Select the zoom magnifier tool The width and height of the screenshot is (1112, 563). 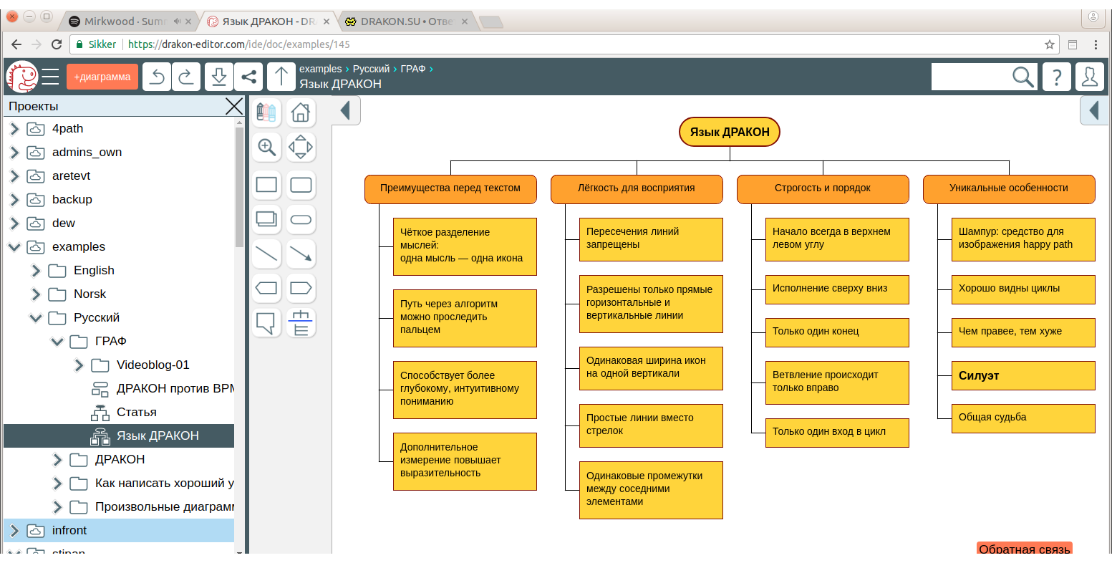pyautogui.click(x=266, y=148)
